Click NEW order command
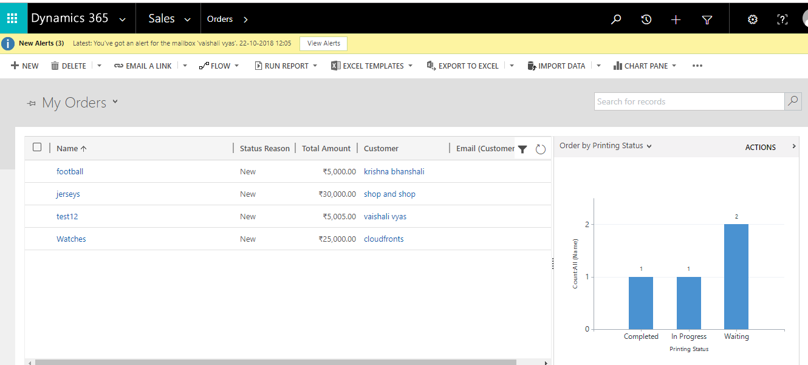Screen dimensions: 808x365 click(x=25, y=66)
